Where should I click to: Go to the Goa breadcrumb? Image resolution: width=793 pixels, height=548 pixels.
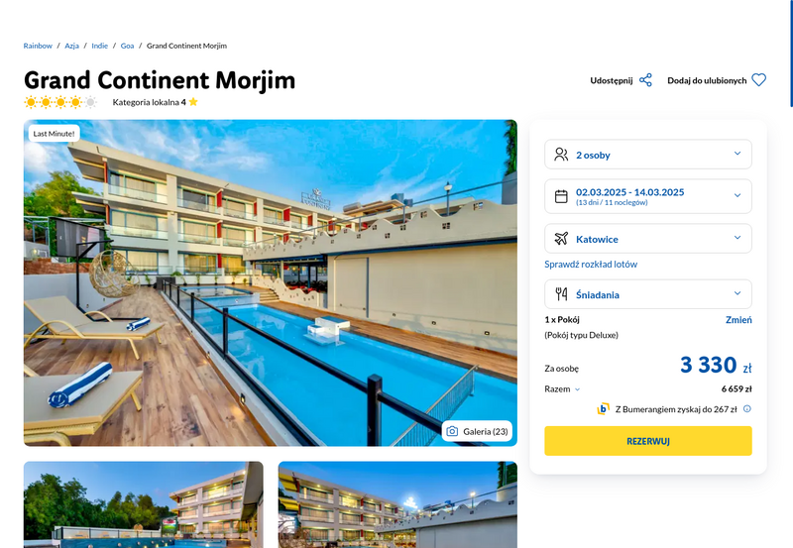tap(127, 46)
